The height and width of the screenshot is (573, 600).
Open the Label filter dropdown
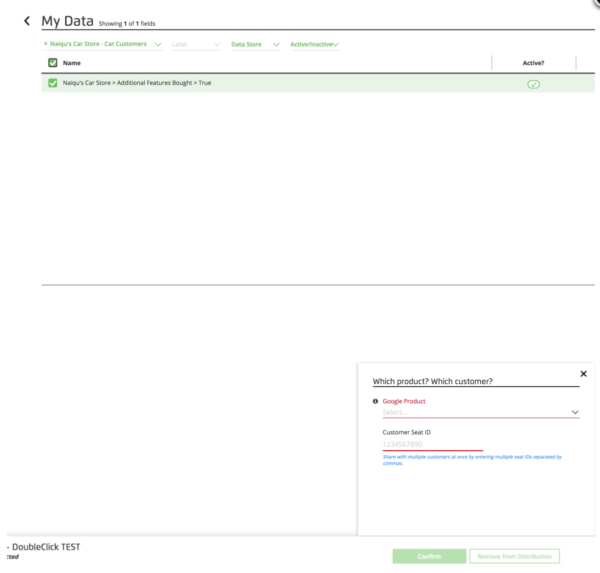[197, 45]
